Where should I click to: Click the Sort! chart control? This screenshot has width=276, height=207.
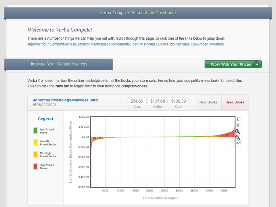click(x=238, y=143)
